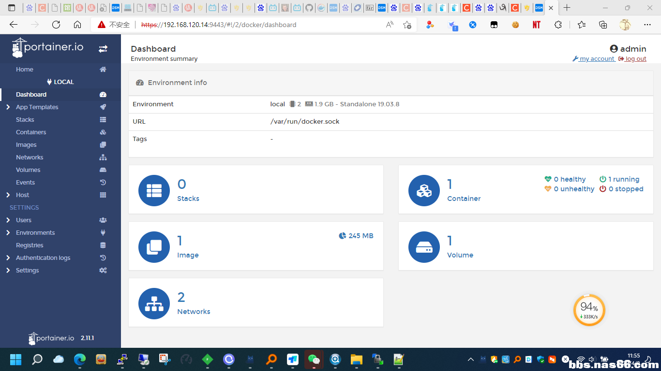Screen dimensions: 661x371
Task: Open the Volume tile drive icon
Action: pos(424,247)
